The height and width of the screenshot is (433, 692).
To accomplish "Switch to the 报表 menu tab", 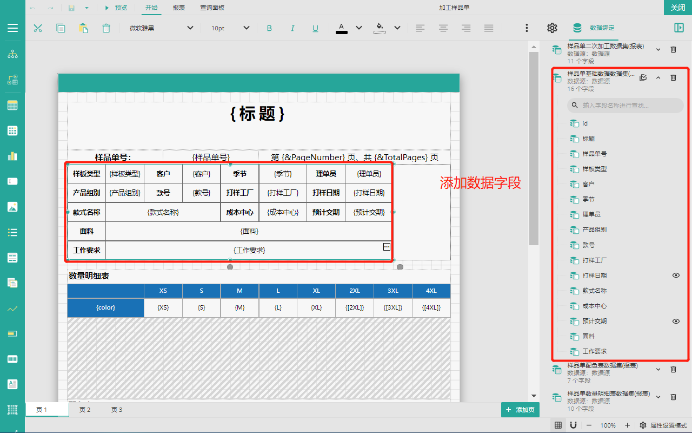I will tap(179, 8).
